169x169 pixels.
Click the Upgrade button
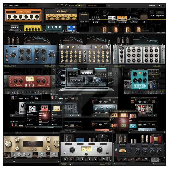pos(152,6)
